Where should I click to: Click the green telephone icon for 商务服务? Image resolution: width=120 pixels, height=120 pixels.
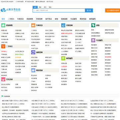tap(63, 58)
